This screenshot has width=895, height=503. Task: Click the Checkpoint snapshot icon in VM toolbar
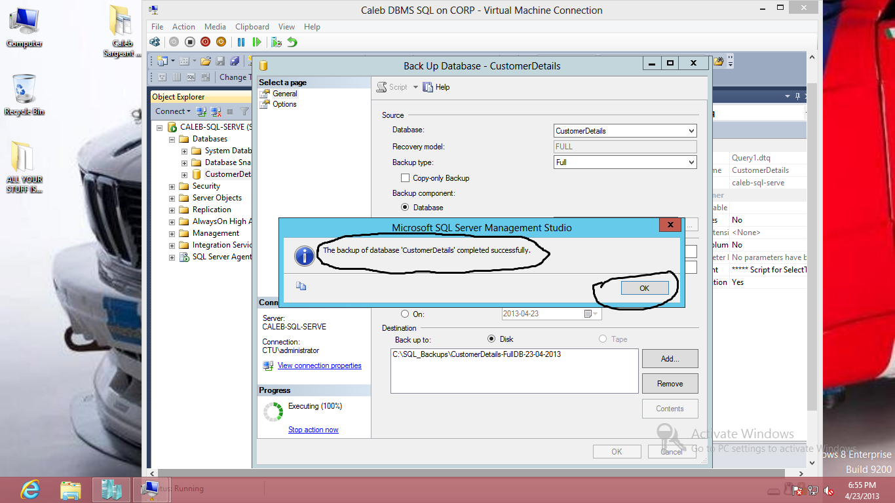[276, 42]
